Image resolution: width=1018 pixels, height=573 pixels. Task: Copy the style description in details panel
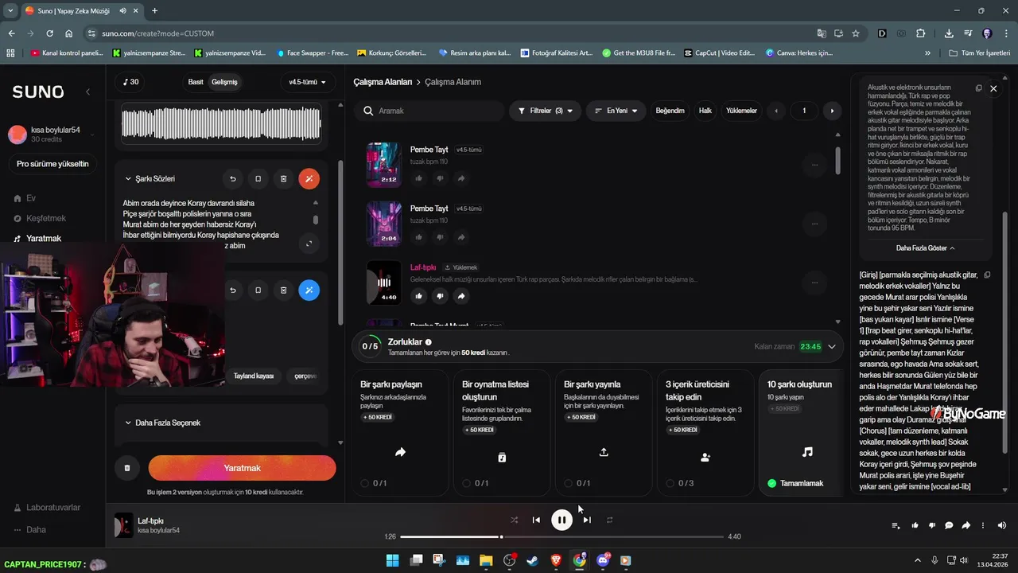(x=979, y=88)
